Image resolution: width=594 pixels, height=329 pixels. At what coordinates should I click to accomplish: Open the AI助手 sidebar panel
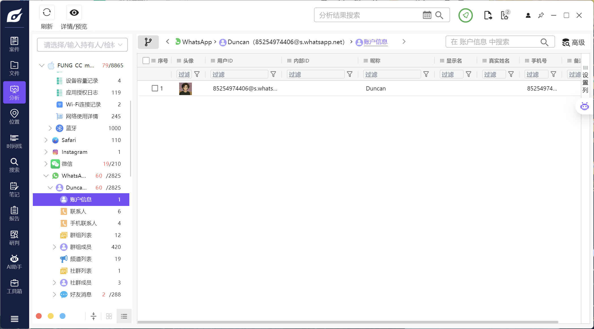click(14, 262)
